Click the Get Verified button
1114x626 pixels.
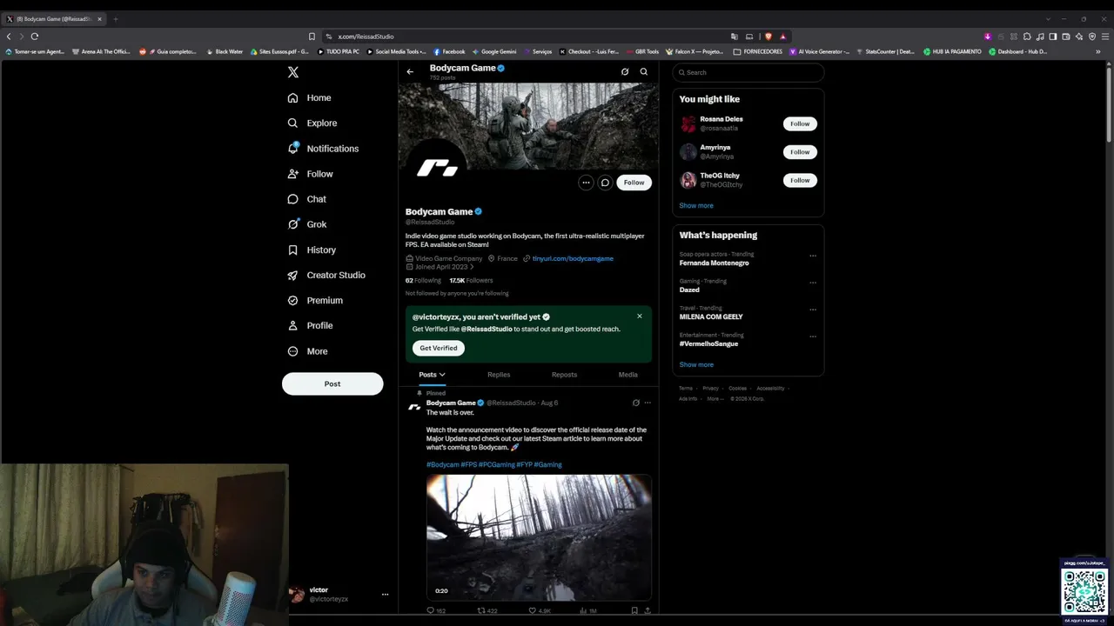pos(439,348)
